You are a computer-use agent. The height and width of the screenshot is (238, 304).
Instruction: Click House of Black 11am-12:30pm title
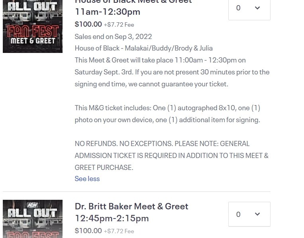tap(108, 12)
